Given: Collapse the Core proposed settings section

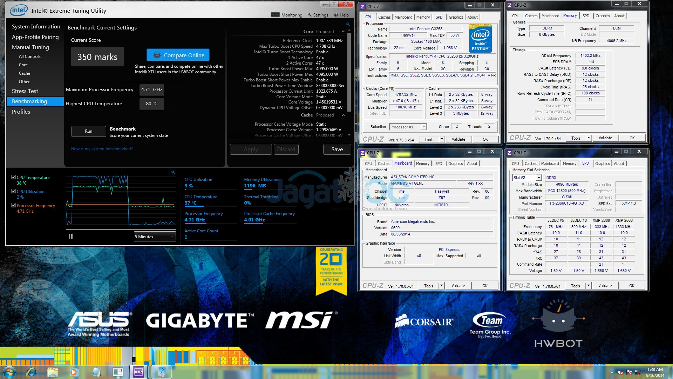Looking at the screenshot, I should 343,32.
